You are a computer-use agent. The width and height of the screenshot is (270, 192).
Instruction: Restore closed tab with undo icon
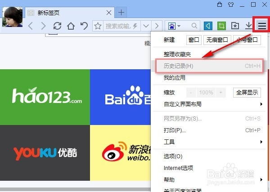[84, 26]
